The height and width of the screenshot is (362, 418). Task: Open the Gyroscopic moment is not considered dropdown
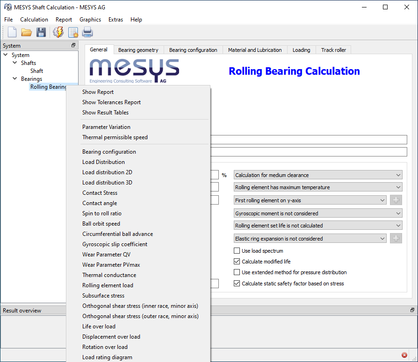[318, 213]
